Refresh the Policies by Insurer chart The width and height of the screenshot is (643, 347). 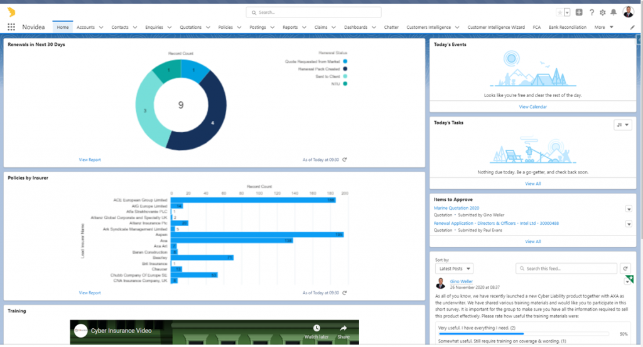point(345,293)
